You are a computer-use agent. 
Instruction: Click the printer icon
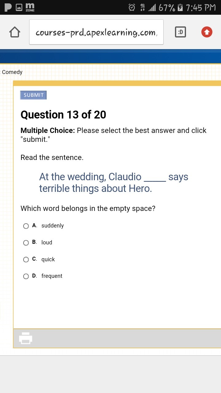[26, 338]
